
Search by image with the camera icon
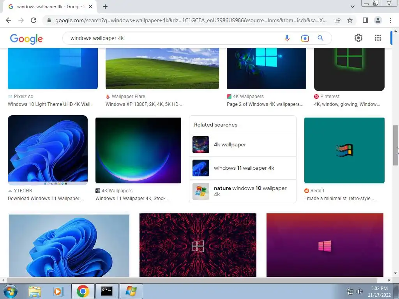[305, 38]
